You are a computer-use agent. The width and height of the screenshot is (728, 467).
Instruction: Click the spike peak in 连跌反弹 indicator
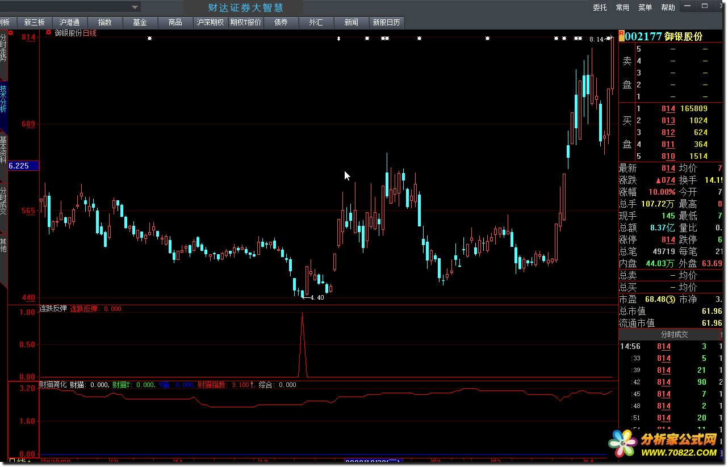tap(302, 313)
